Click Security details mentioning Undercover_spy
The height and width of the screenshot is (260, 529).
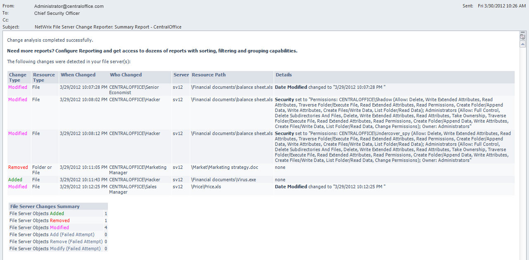393,147
